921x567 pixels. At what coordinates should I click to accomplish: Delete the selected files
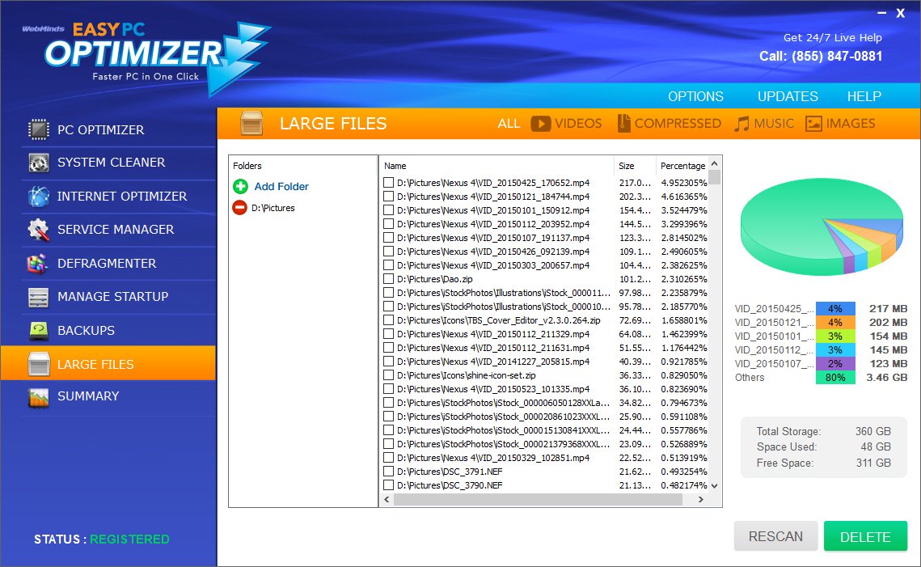tap(865, 535)
